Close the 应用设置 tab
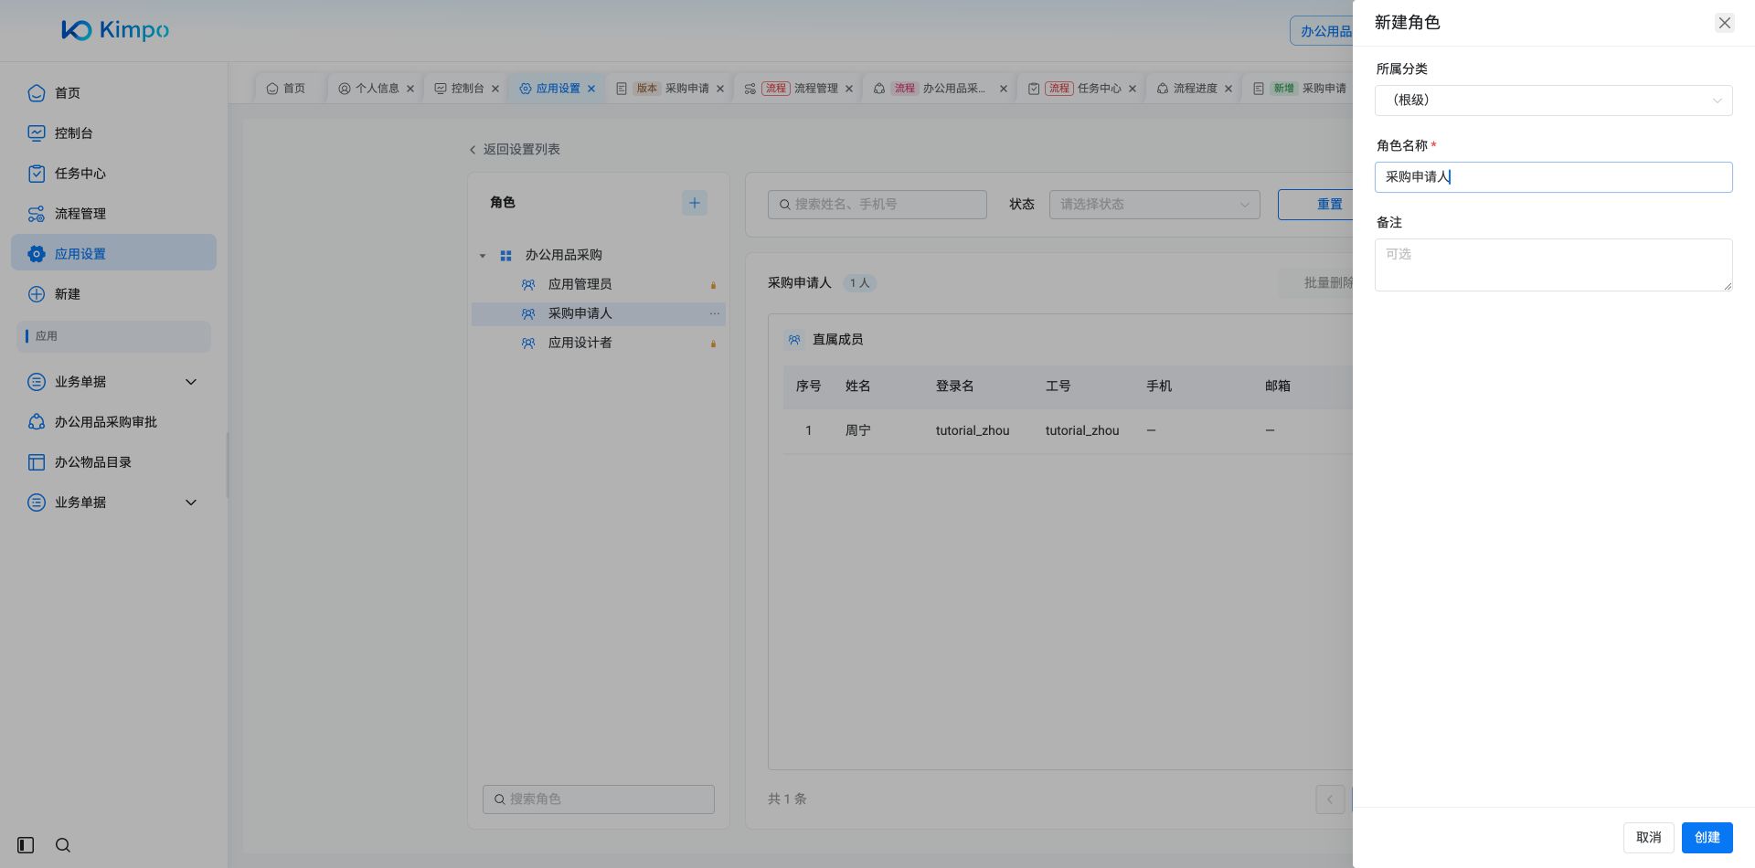 point(591,89)
